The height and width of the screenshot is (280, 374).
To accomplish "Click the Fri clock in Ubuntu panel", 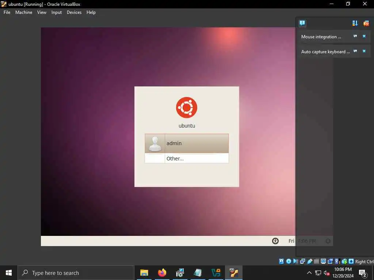I will tap(302, 241).
